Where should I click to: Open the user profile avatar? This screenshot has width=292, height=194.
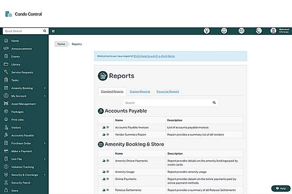tap(273, 31)
